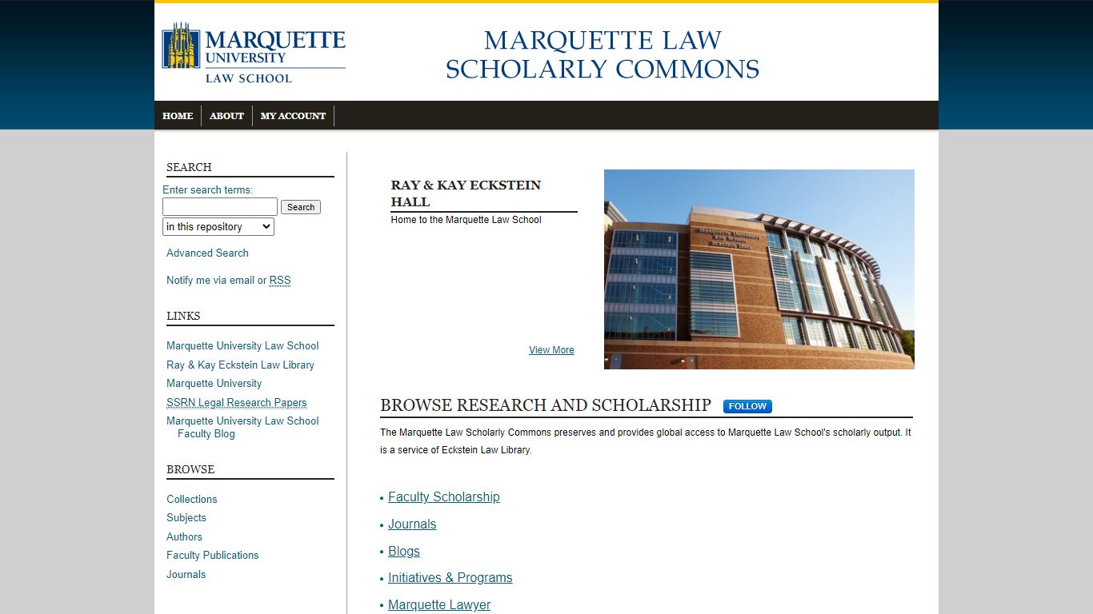Go to My Account in navigation bar

click(x=293, y=116)
